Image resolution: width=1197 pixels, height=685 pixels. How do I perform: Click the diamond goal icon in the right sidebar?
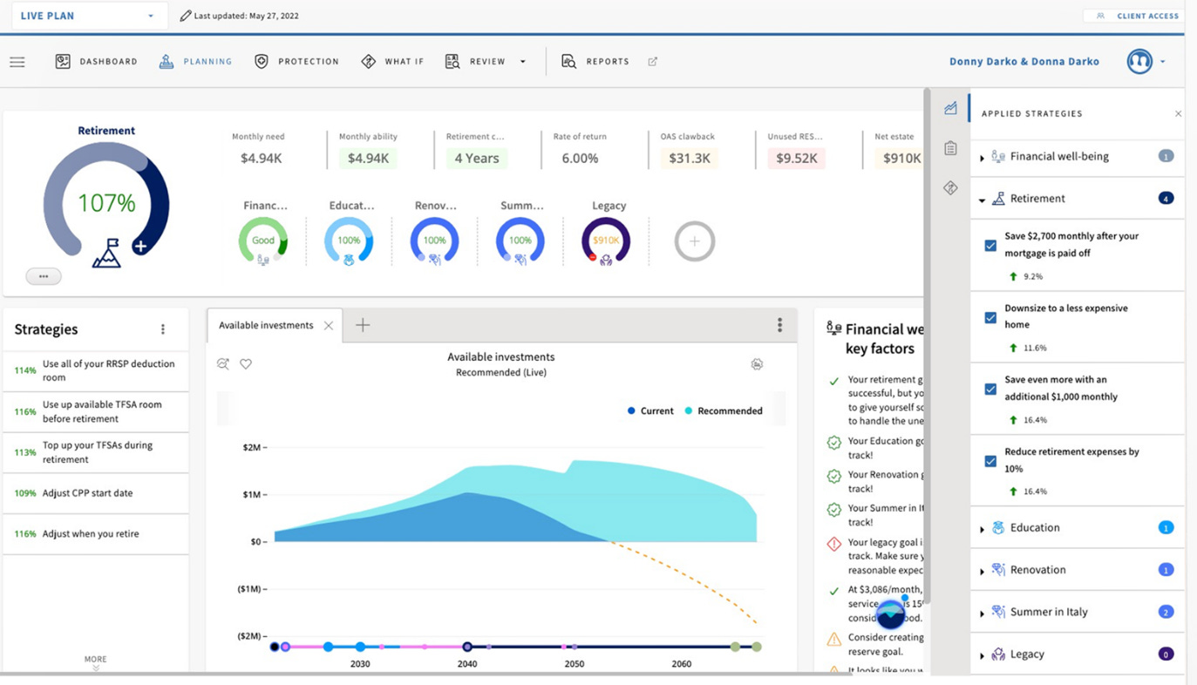click(x=949, y=187)
